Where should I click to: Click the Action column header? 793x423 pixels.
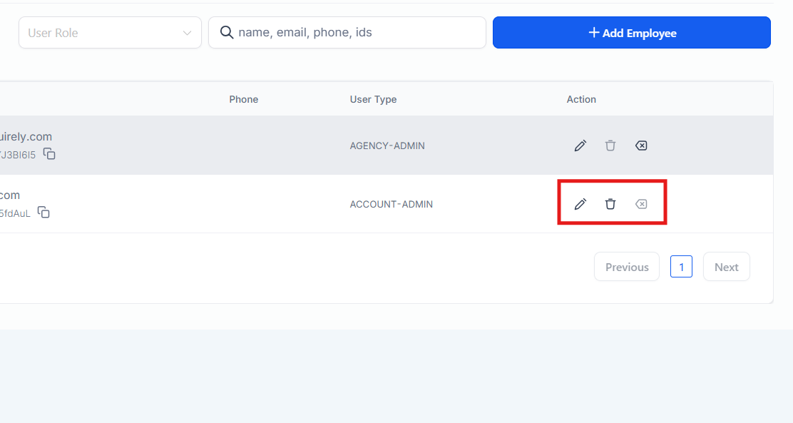(x=581, y=99)
